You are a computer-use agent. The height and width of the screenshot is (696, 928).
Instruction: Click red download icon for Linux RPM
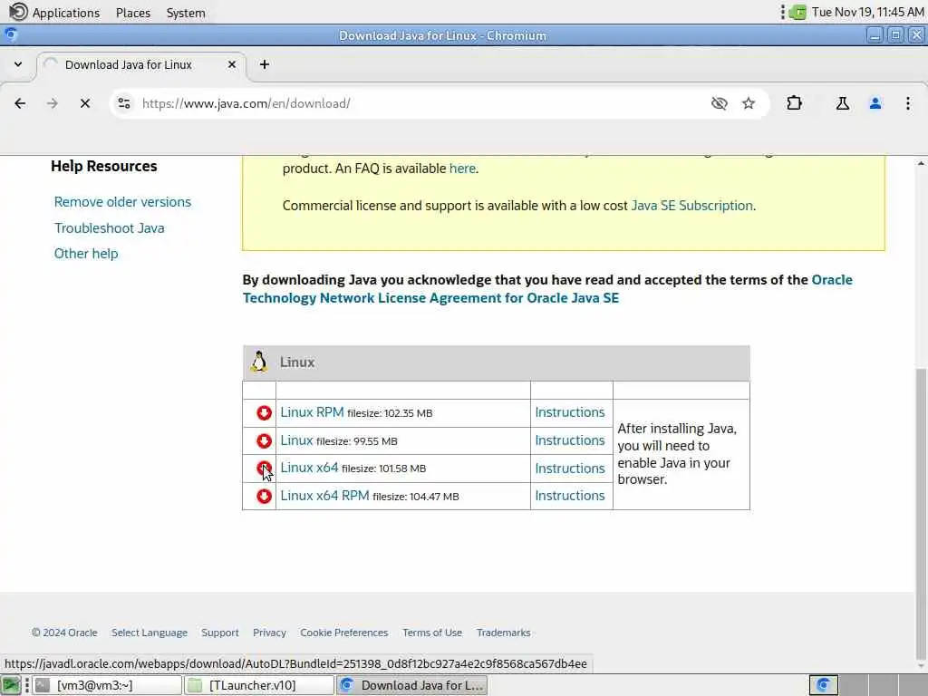point(264,412)
